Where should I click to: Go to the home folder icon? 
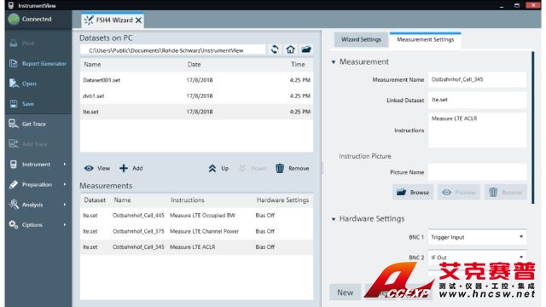[x=290, y=49]
